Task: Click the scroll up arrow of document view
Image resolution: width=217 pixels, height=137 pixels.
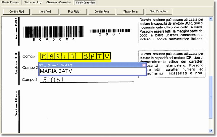Action: (x=211, y=19)
